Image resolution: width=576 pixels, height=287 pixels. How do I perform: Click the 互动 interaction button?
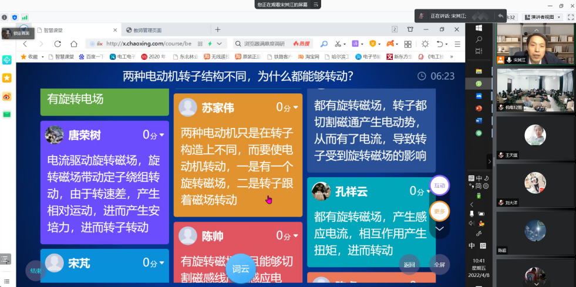coord(439,185)
